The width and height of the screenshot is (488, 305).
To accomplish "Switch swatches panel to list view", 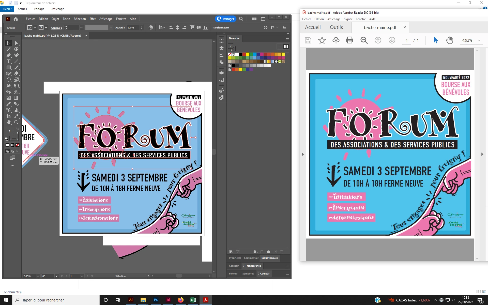I will tap(280, 47).
